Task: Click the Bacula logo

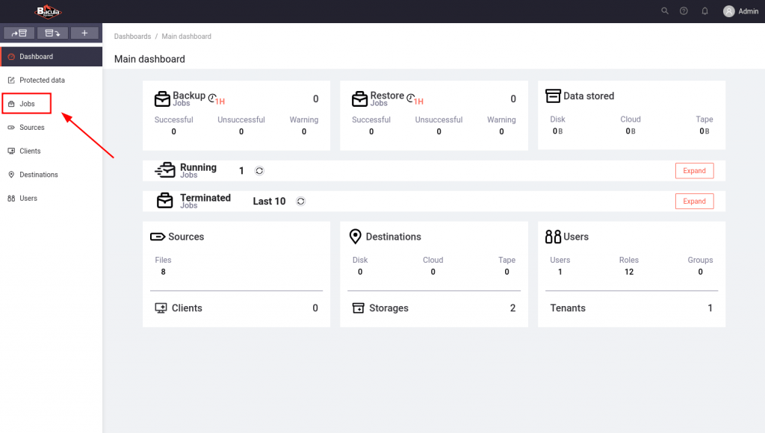Action: pyautogui.click(x=49, y=11)
